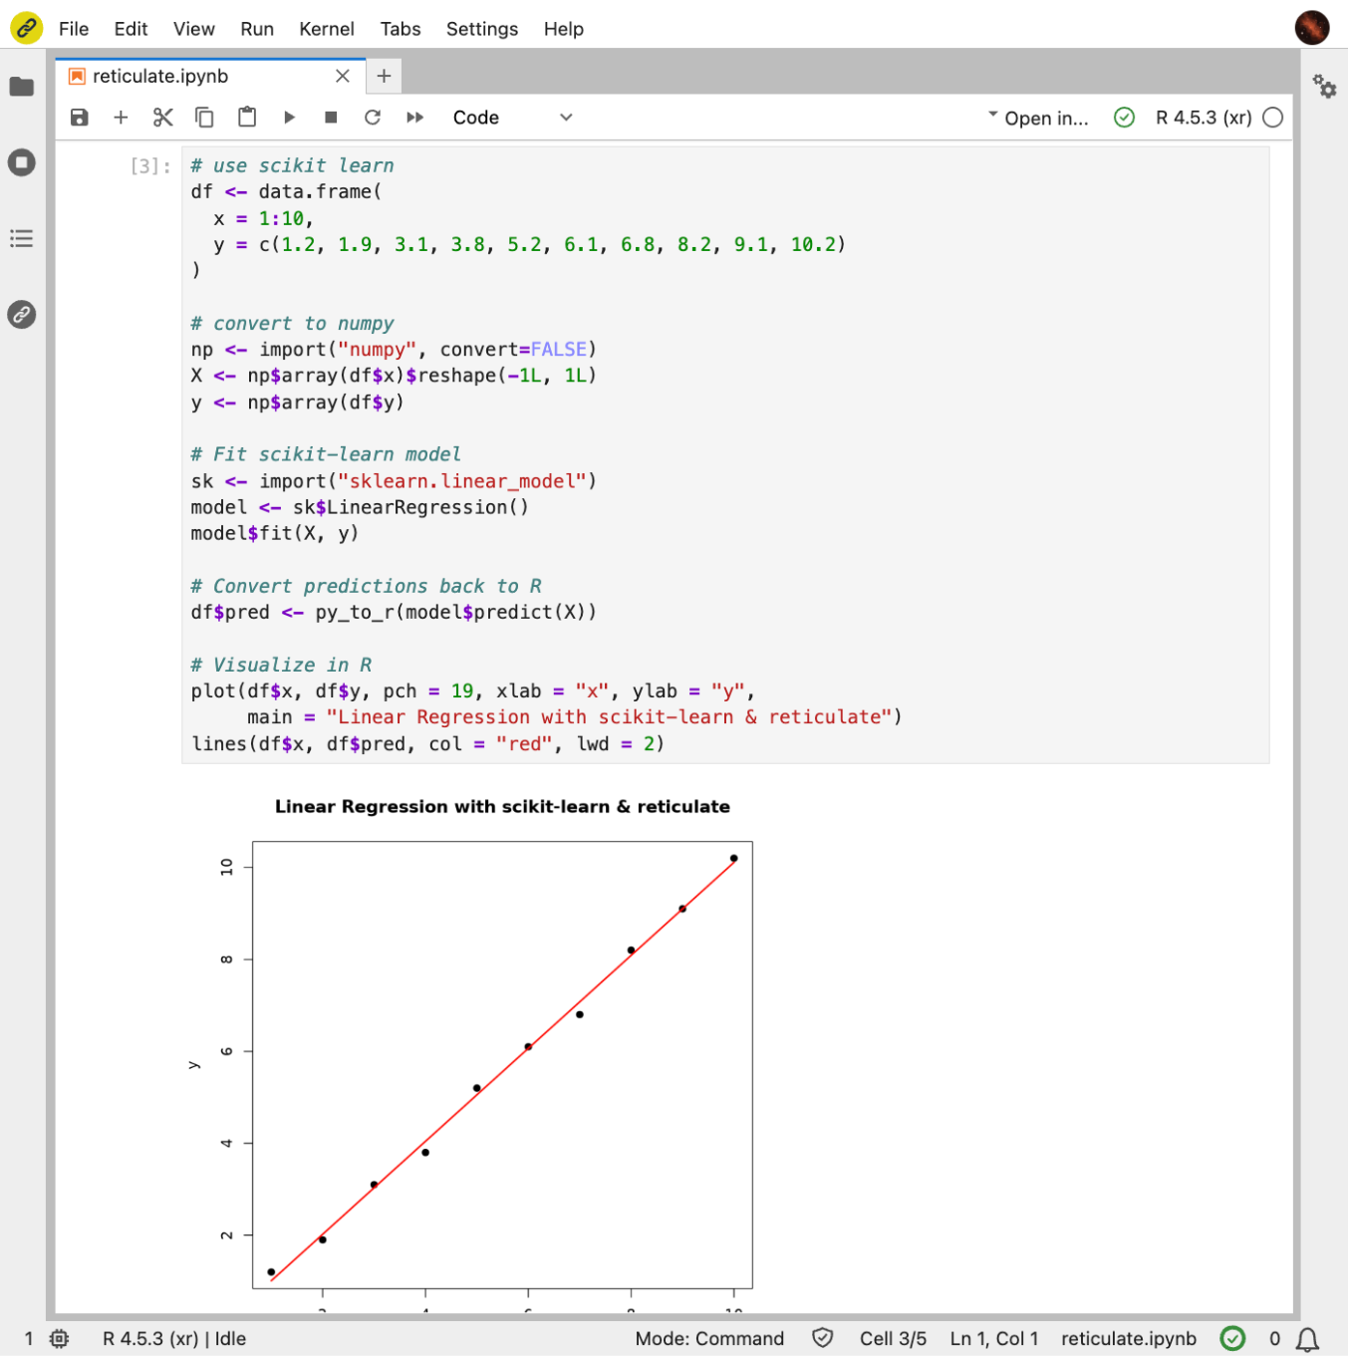Click the green check icon in toolbar
Screen dimensions: 1348x1357
click(x=1125, y=118)
